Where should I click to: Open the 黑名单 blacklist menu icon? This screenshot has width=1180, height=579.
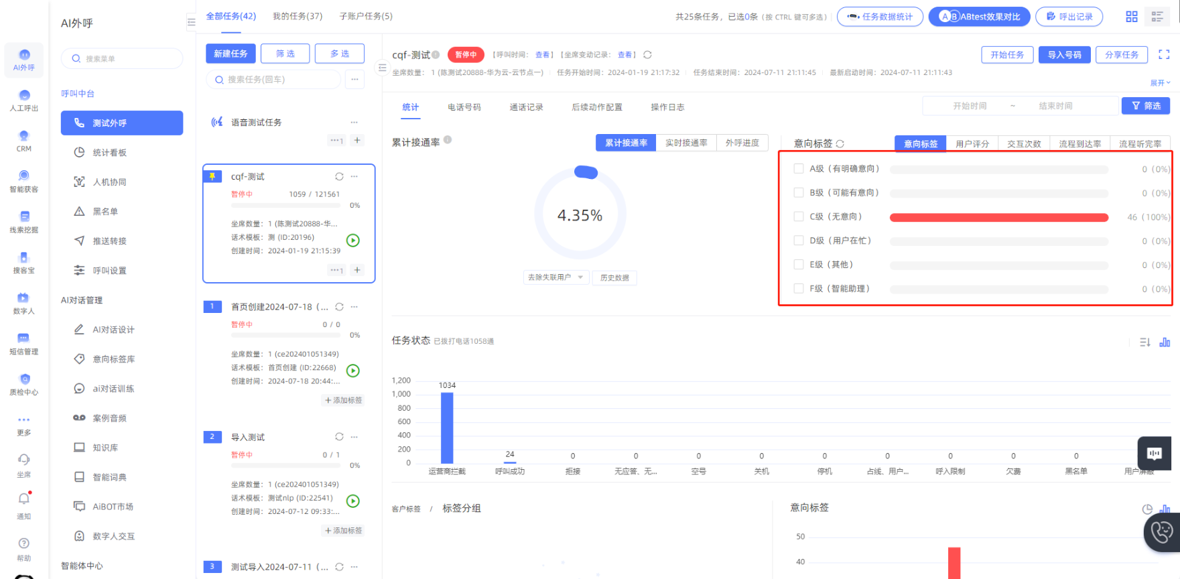[x=79, y=212]
